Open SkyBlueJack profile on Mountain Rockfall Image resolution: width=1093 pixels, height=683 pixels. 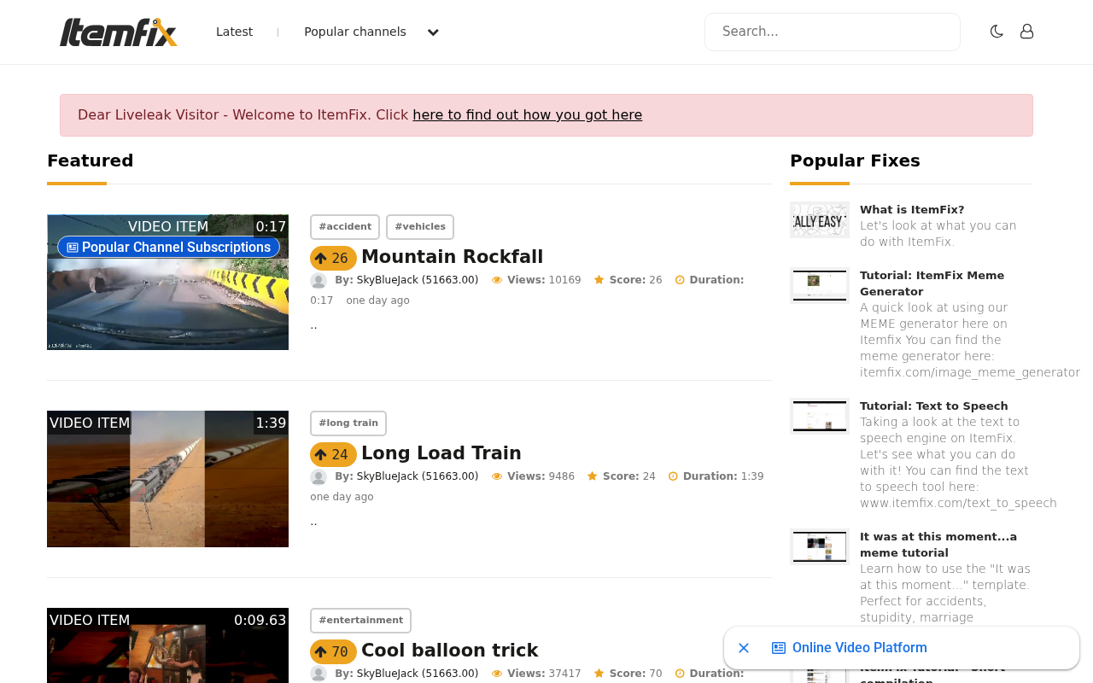(x=418, y=280)
